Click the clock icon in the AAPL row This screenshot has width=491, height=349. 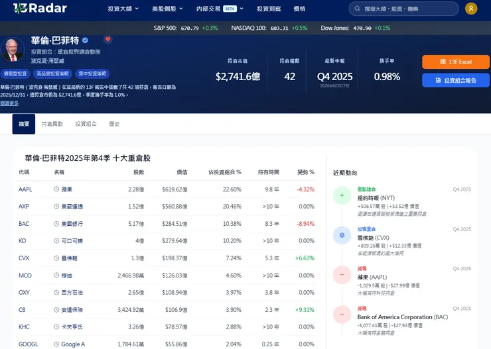[56, 189]
